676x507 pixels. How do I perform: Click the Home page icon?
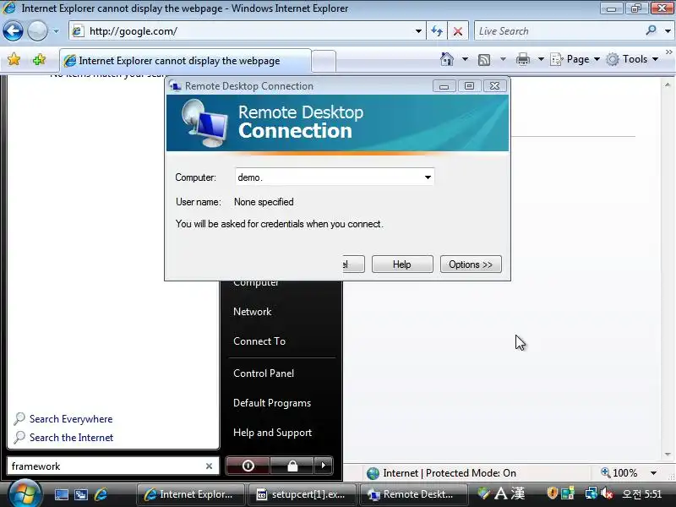click(x=447, y=59)
